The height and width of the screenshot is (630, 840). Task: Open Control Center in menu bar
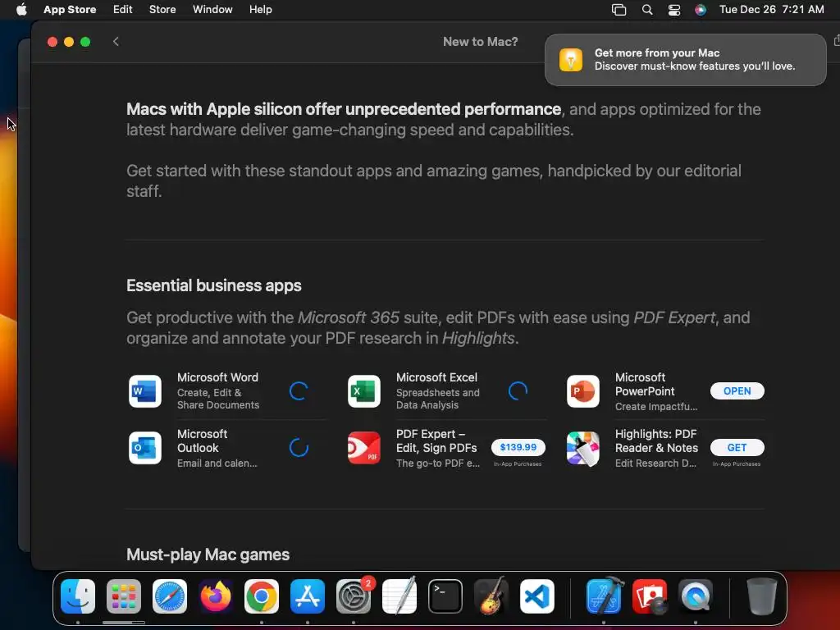(x=674, y=10)
